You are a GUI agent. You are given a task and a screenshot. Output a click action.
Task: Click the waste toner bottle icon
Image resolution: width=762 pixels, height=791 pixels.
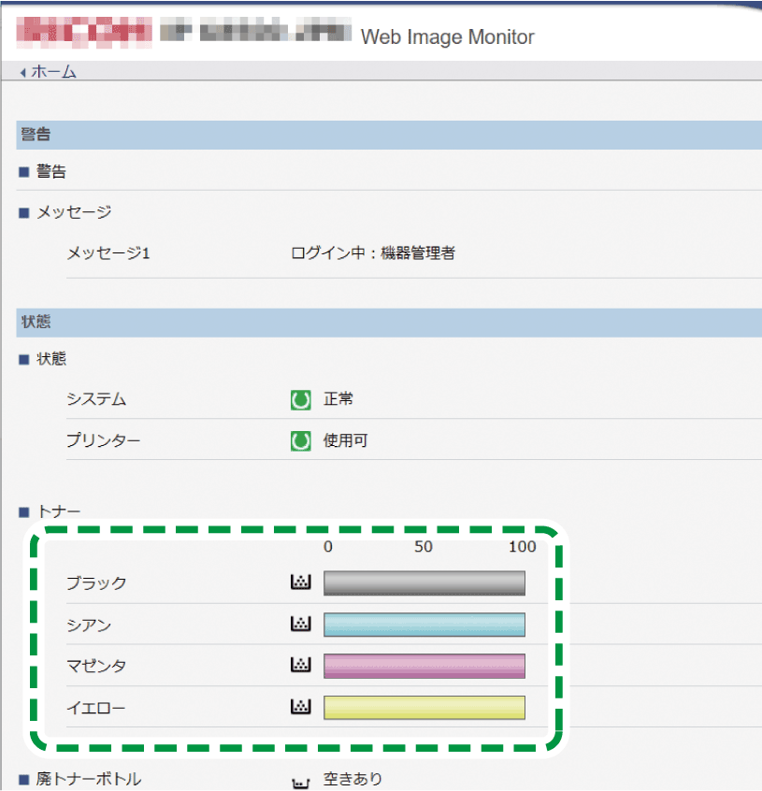pos(300,780)
